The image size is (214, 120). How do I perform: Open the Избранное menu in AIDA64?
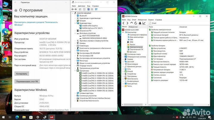click(x=142, y=20)
